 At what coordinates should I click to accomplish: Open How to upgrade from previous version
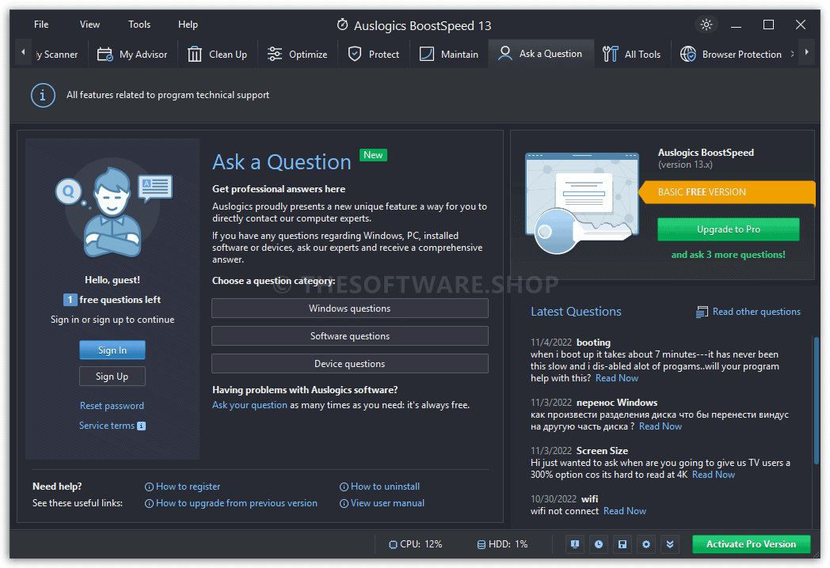pyautogui.click(x=237, y=503)
